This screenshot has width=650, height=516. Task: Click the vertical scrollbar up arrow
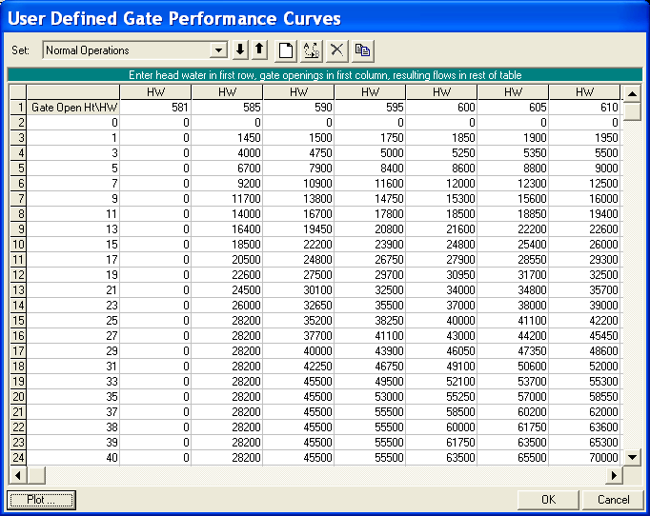pyautogui.click(x=631, y=92)
